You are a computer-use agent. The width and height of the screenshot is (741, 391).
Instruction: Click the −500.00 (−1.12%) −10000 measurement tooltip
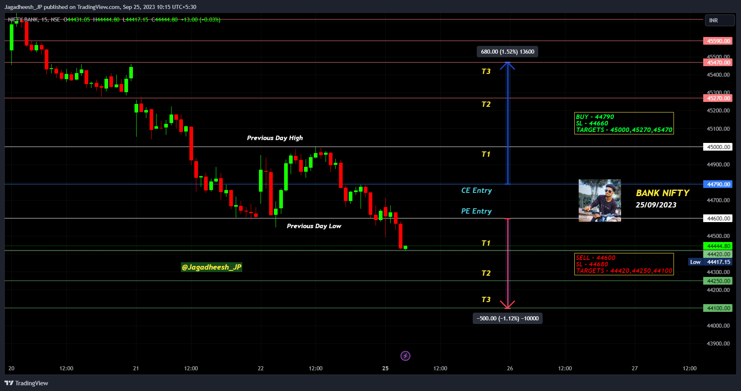coord(507,318)
